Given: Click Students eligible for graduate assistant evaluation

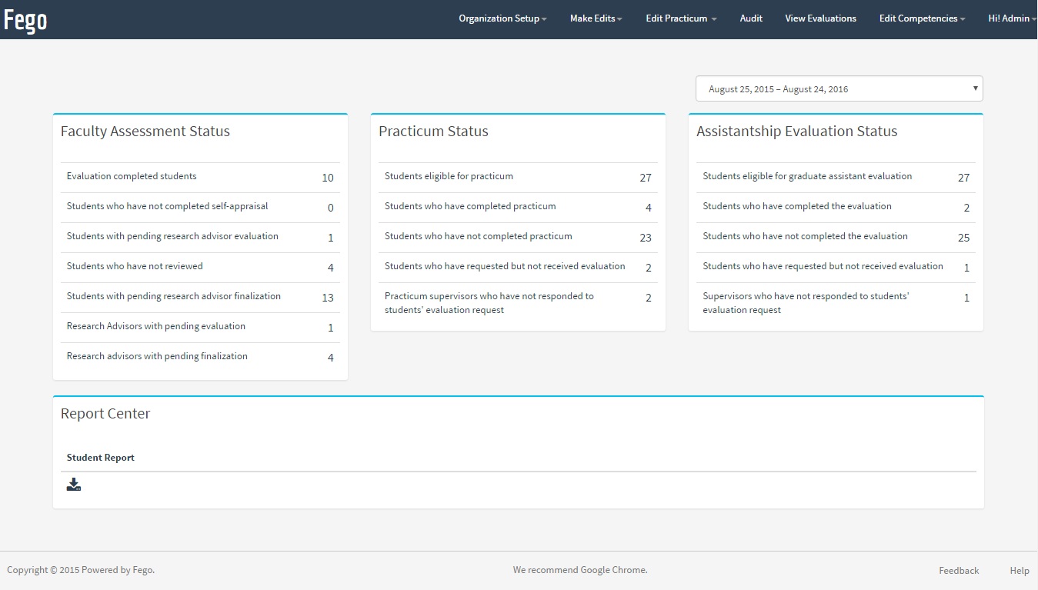Looking at the screenshot, I should [x=807, y=176].
